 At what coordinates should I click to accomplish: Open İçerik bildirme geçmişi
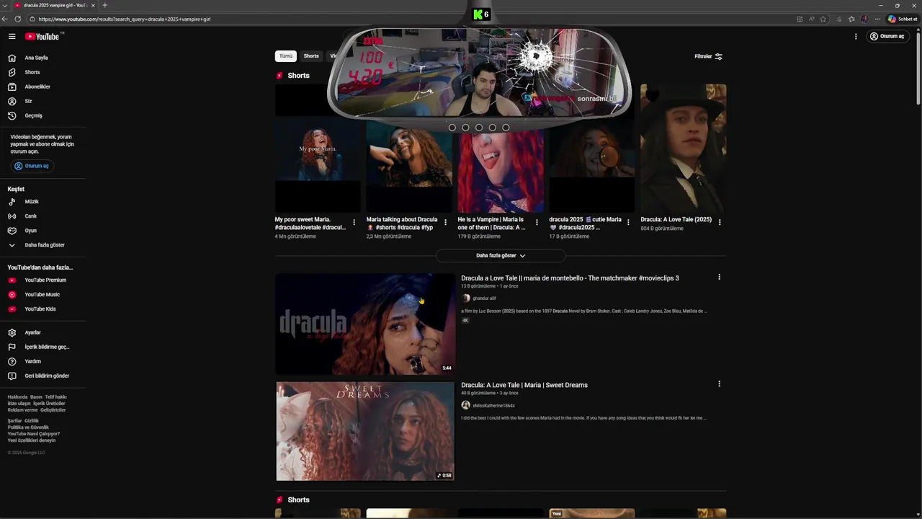43,347
